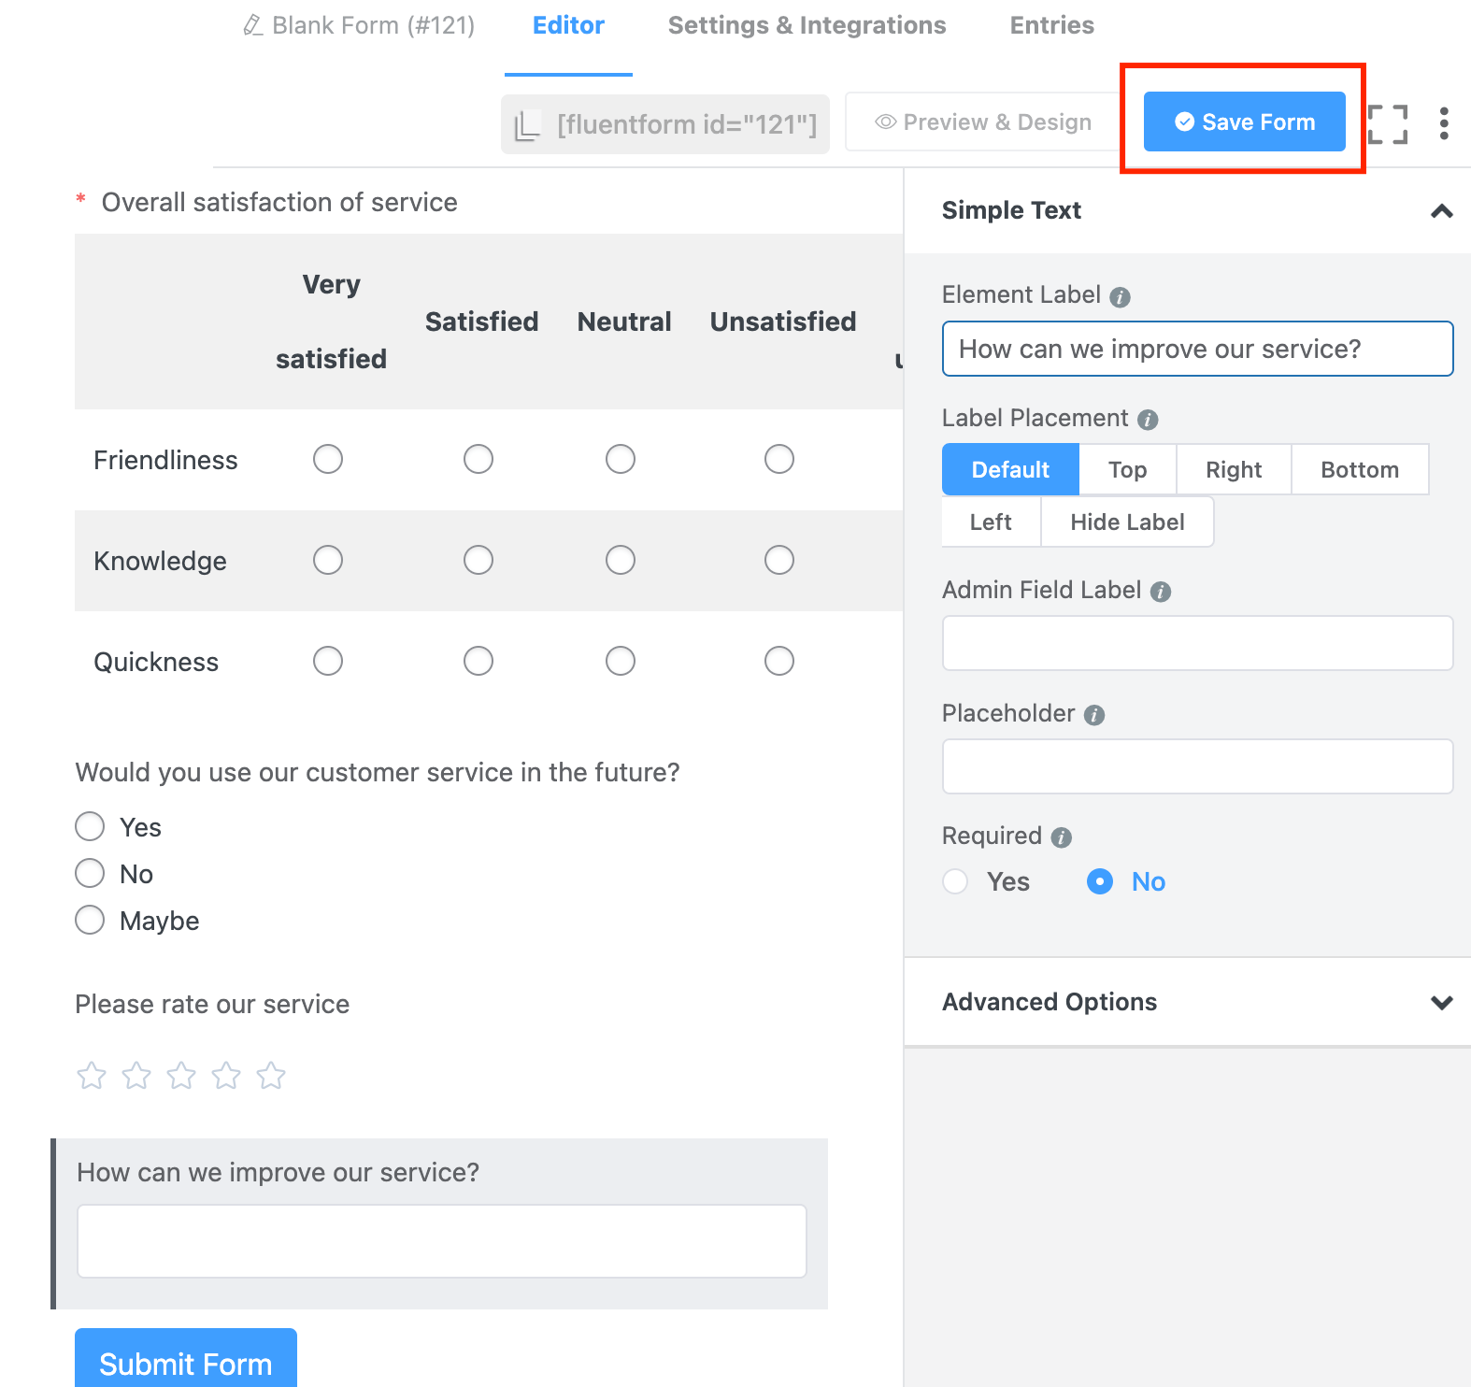Rate service with the fifth star

coord(271,1076)
